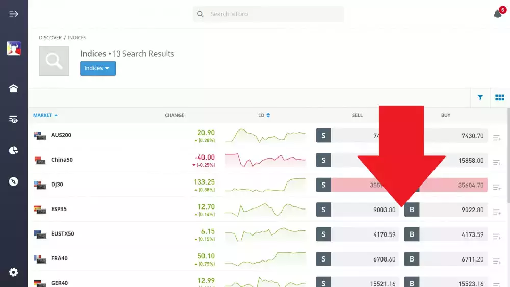The height and width of the screenshot is (287, 510).
Task: Open the user profile avatar
Action: click(x=14, y=48)
